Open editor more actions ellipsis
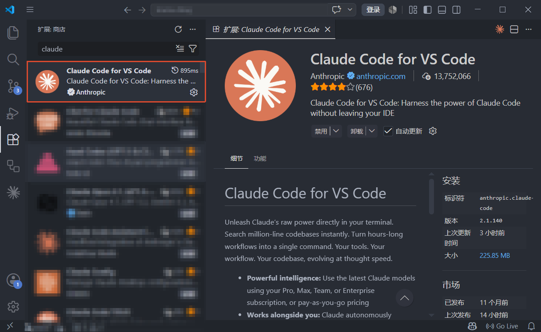 click(x=529, y=29)
